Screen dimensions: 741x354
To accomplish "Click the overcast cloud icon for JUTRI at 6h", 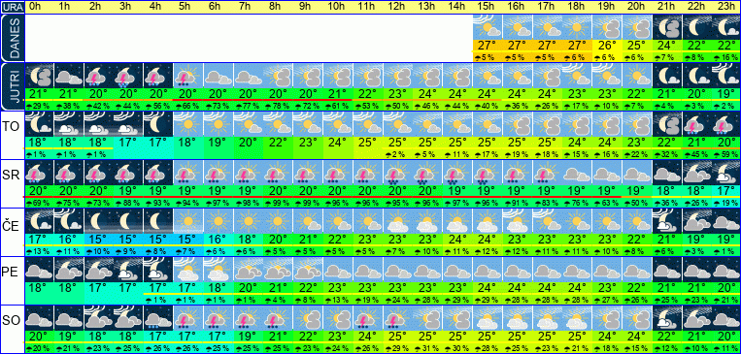I will point(218,76).
